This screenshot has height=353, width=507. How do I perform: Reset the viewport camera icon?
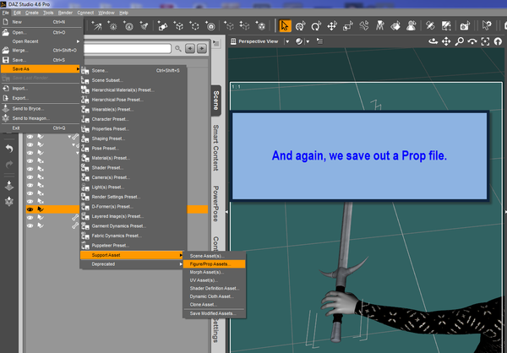(498, 41)
